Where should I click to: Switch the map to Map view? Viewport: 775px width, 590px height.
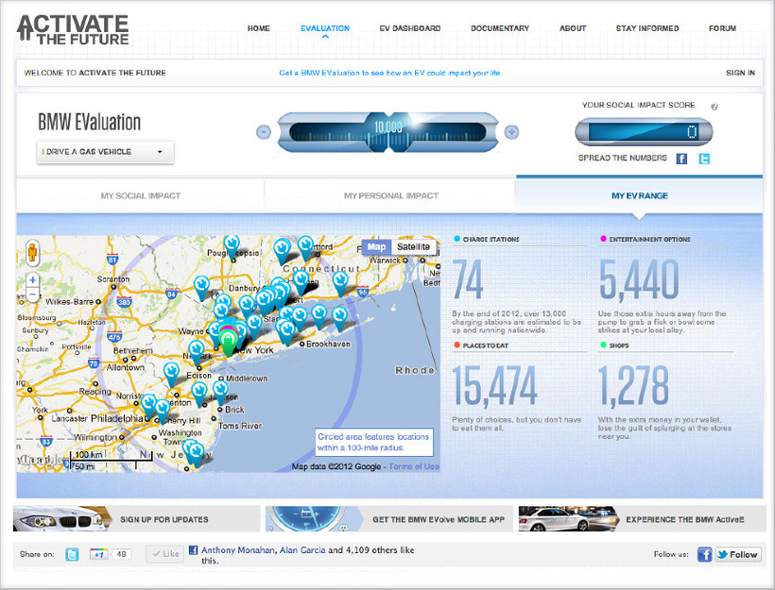point(376,247)
